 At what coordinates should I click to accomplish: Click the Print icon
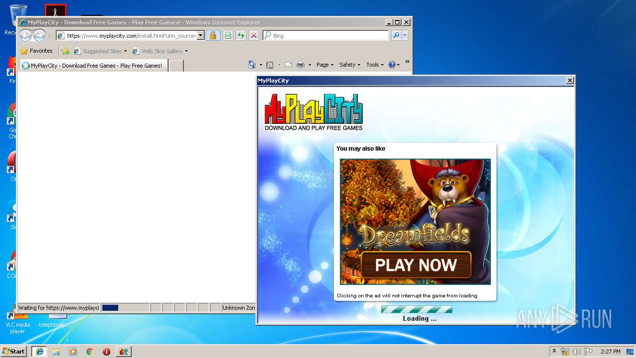[301, 65]
